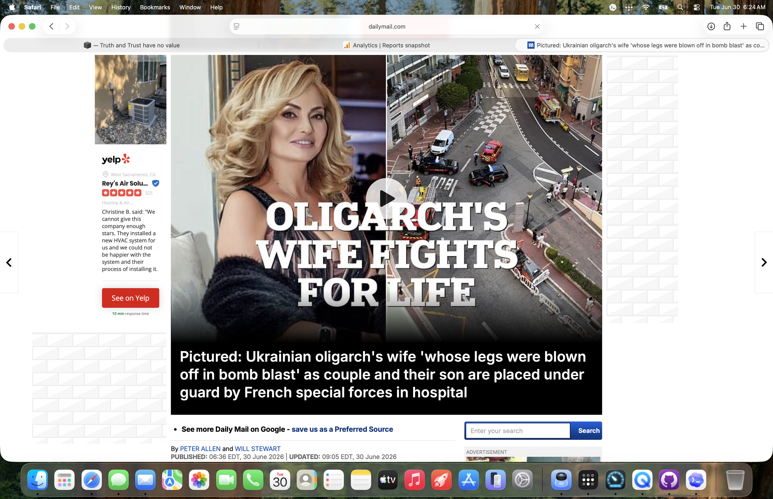
Task: Select the Pictured: Ukrainian oligarch's wife tab
Action: [642, 45]
